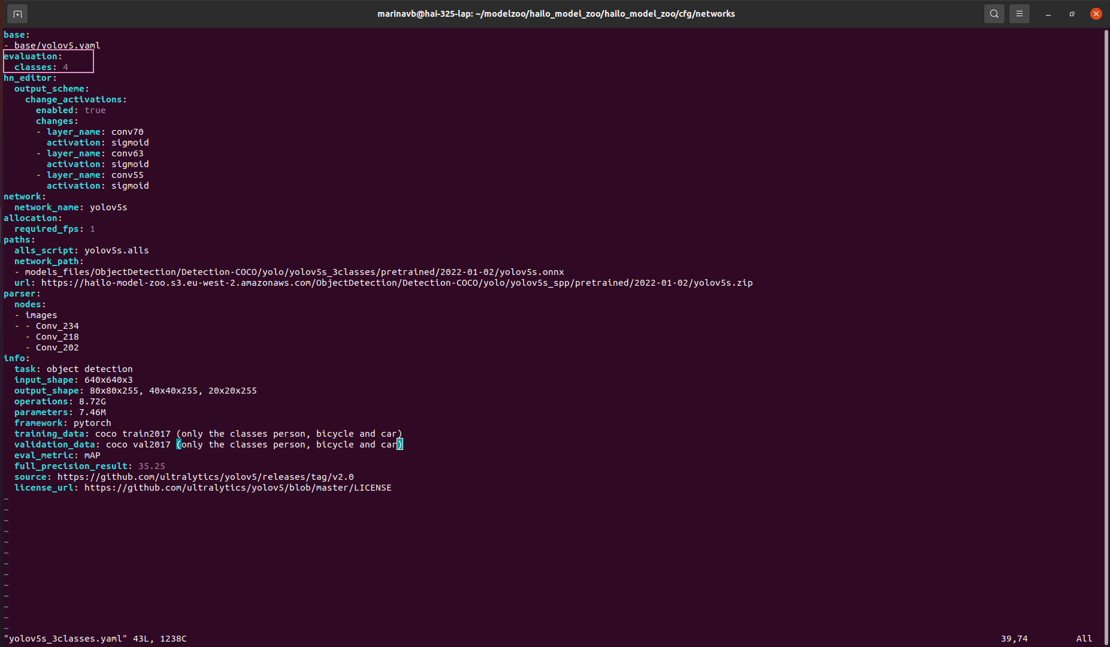The image size is (1110, 647).
Task: Place cursor on Conv_234 node
Action: 57,326
